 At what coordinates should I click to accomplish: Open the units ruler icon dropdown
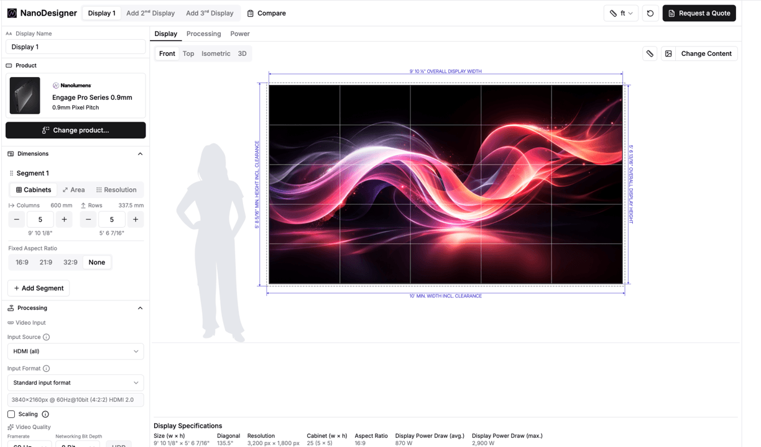[621, 13]
